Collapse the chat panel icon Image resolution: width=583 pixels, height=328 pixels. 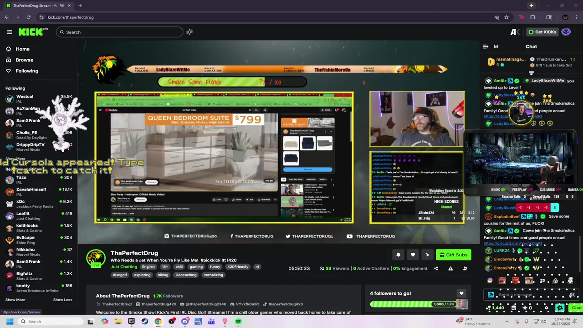tap(486, 46)
